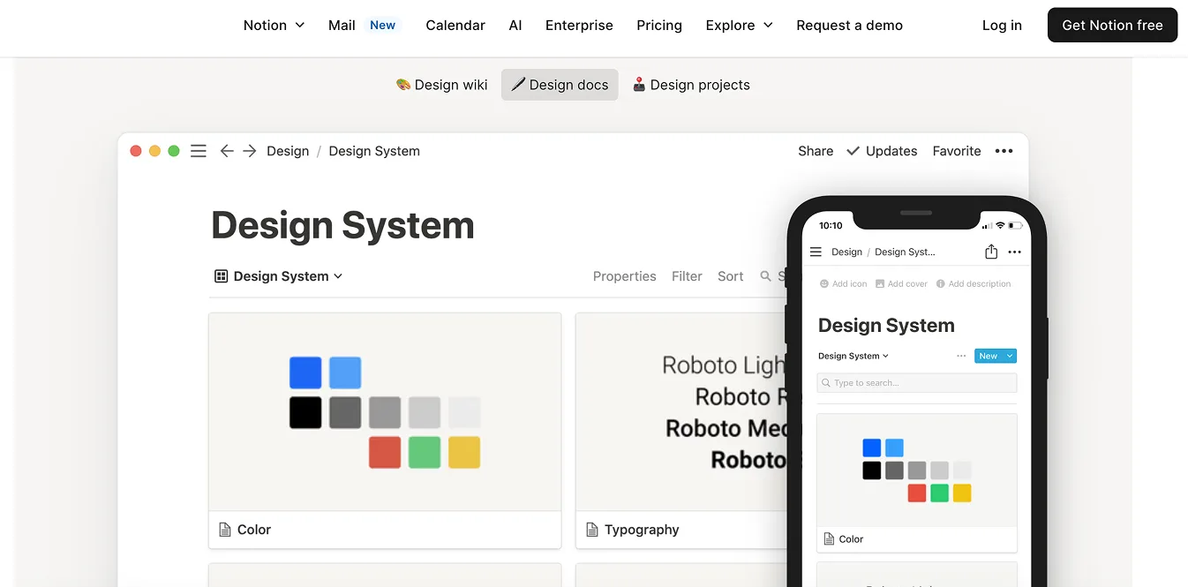This screenshot has width=1188, height=587.
Task: Open the Typography card thumbnail
Action: tap(681, 411)
